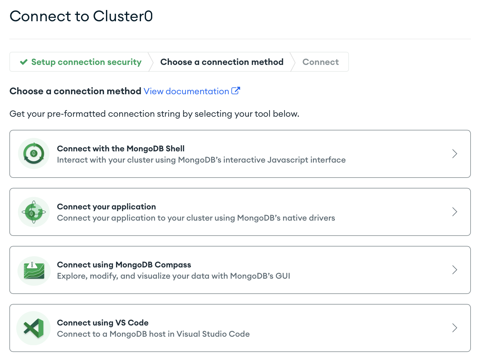Click the VS Code icon
479x357 pixels.
(33, 328)
